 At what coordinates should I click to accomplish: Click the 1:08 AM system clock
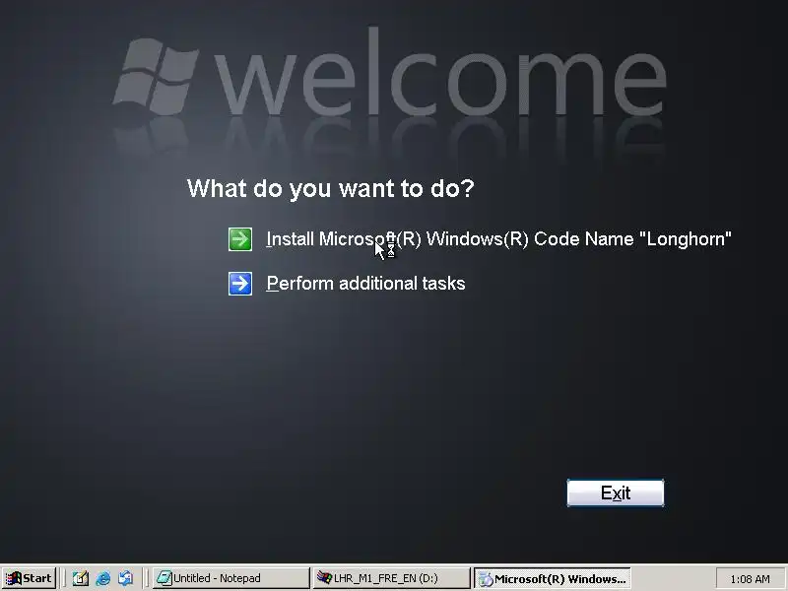750,579
